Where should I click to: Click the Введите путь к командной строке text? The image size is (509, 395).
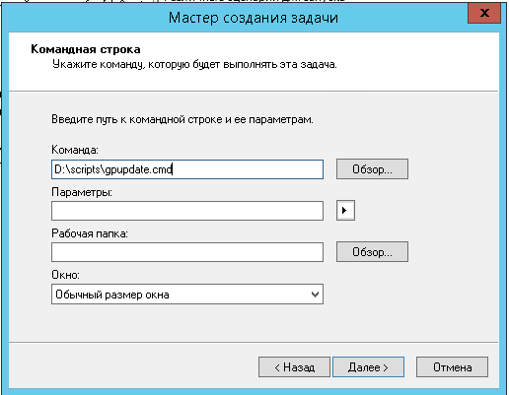pyautogui.click(x=182, y=119)
